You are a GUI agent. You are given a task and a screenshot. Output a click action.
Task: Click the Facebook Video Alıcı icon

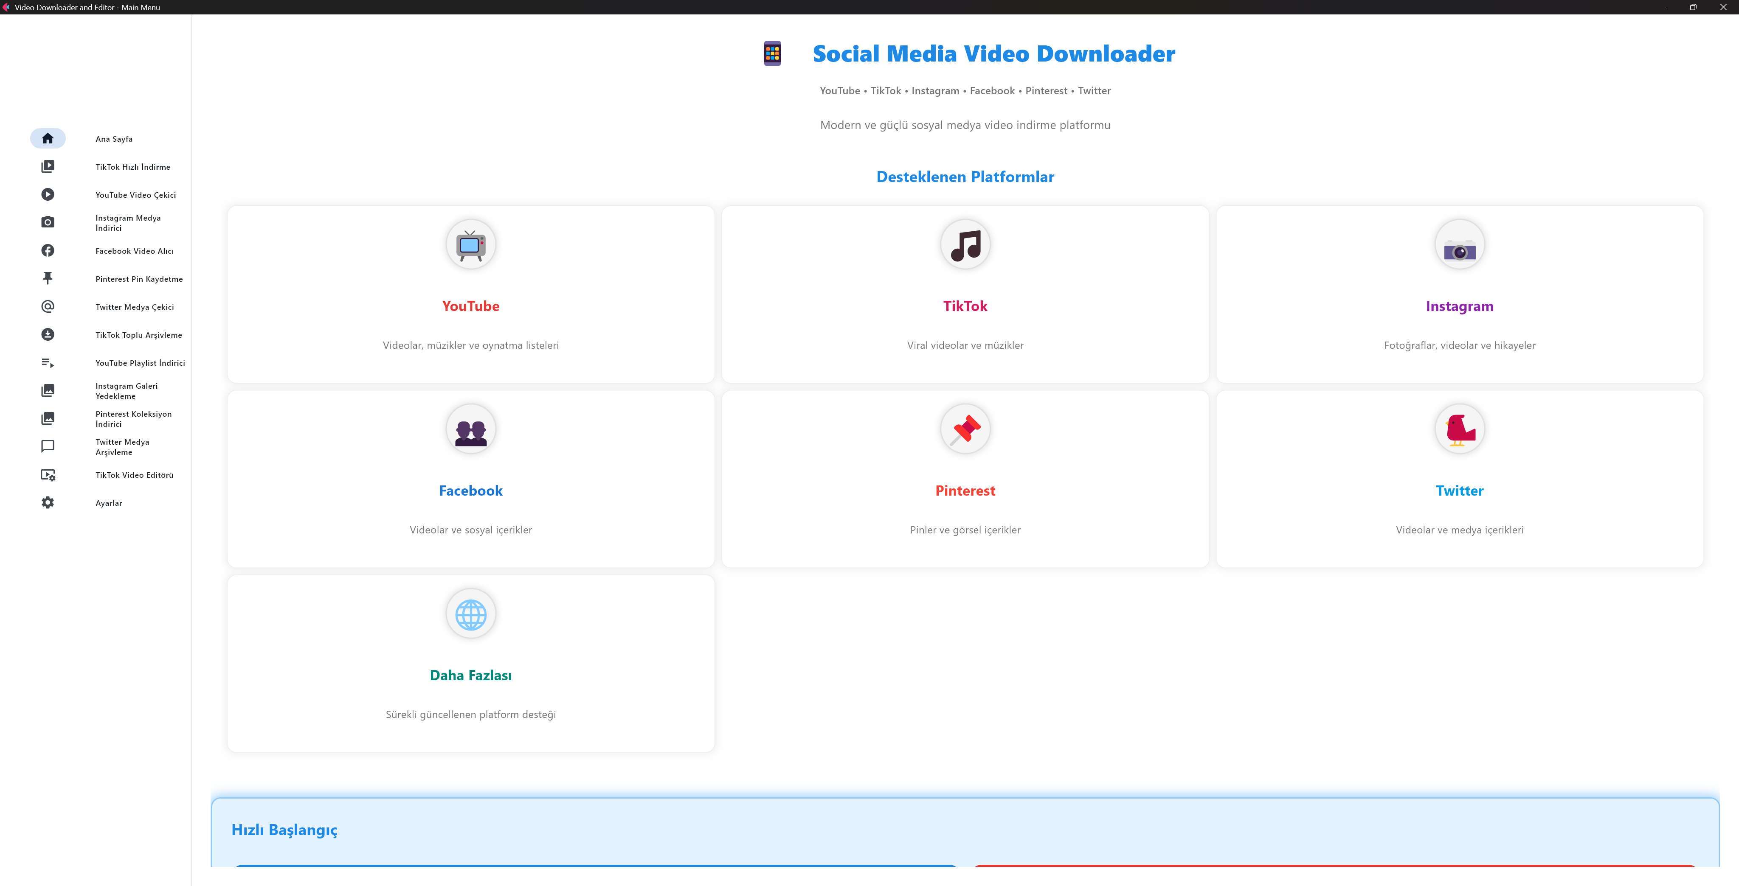coord(47,250)
